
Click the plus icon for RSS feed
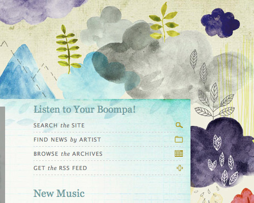coord(180,168)
